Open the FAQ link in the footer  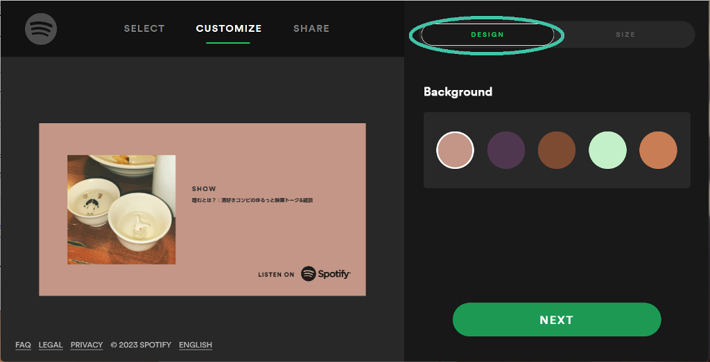23,345
